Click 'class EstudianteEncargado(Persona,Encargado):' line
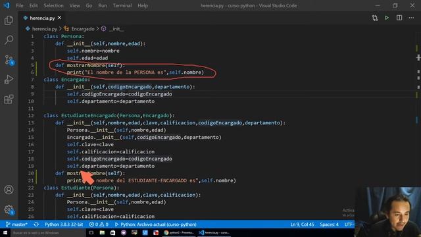This screenshot has height=237, width=421. [x=109, y=116]
